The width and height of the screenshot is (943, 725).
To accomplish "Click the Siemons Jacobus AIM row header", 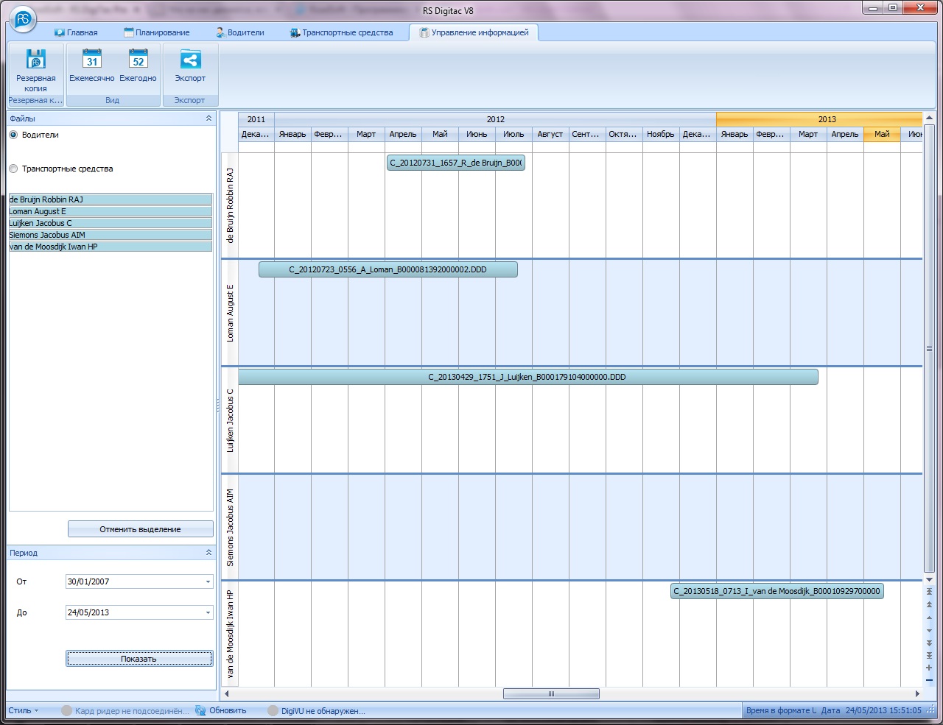I will click(x=230, y=527).
